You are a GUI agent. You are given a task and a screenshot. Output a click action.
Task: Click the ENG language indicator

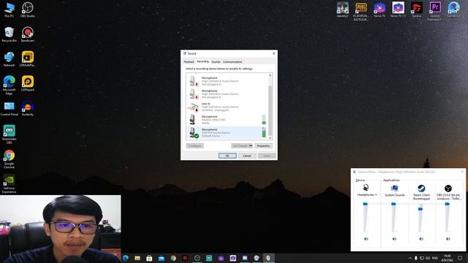435,258
